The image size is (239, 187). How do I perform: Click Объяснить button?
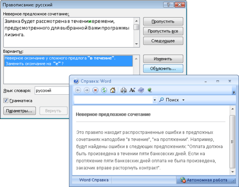click(163, 69)
